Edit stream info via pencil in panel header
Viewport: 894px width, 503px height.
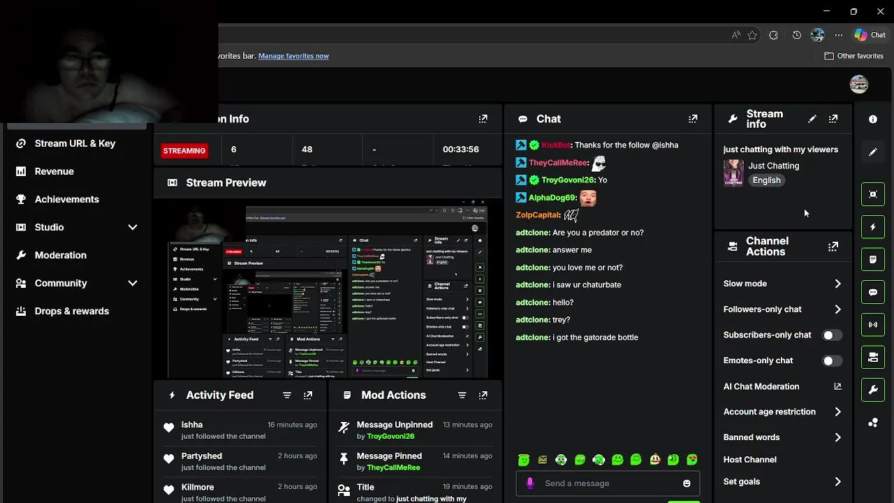[x=812, y=119]
